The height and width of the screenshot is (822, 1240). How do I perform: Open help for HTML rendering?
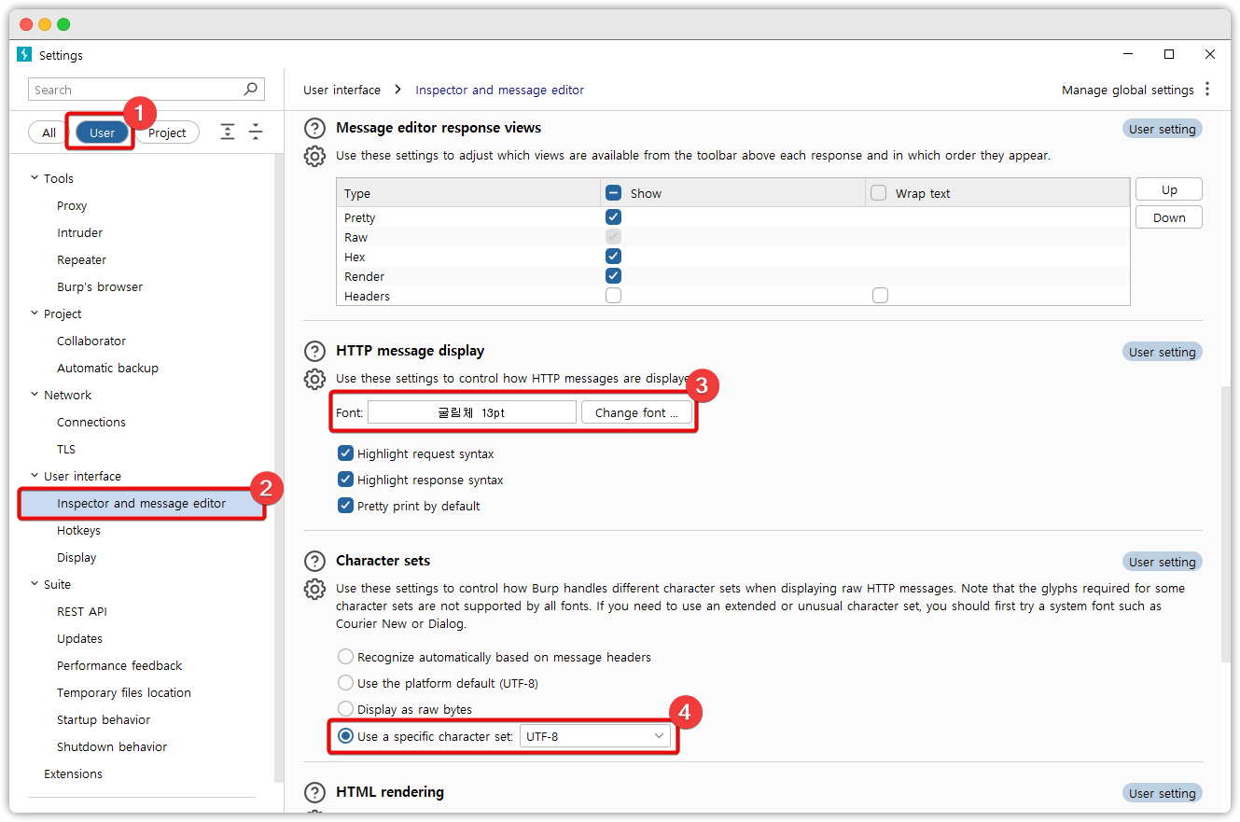point(315,793)
